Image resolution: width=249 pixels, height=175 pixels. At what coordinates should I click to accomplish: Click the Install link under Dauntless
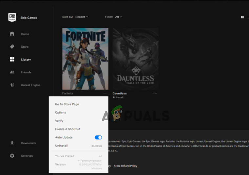[x=120, y=97]
